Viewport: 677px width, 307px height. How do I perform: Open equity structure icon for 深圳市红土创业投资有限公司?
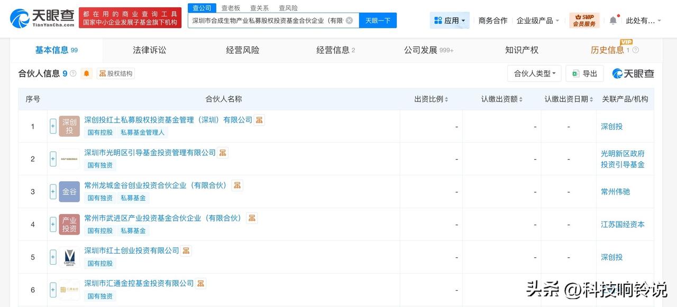186,250
